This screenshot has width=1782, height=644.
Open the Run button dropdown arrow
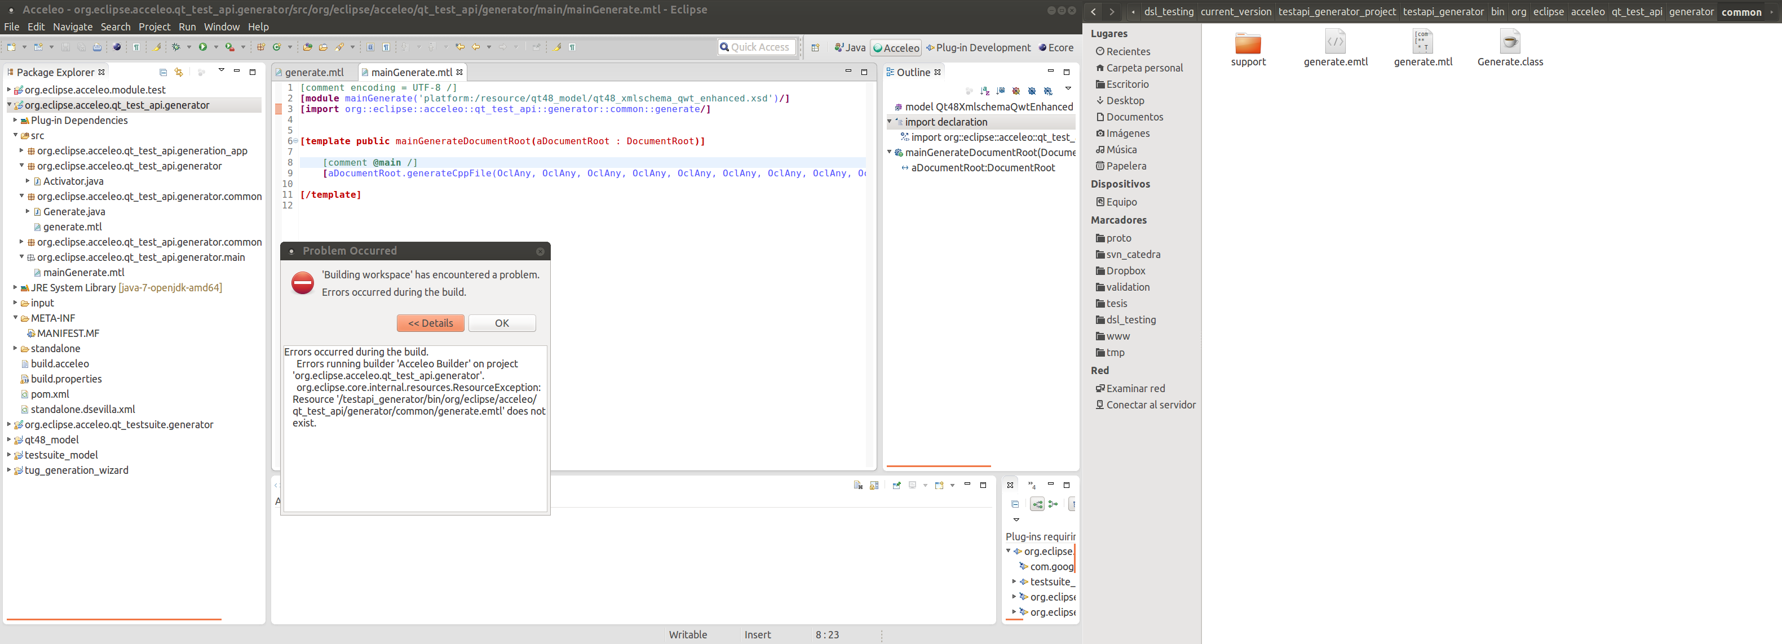pyautogui.click(x=216, y=47)
